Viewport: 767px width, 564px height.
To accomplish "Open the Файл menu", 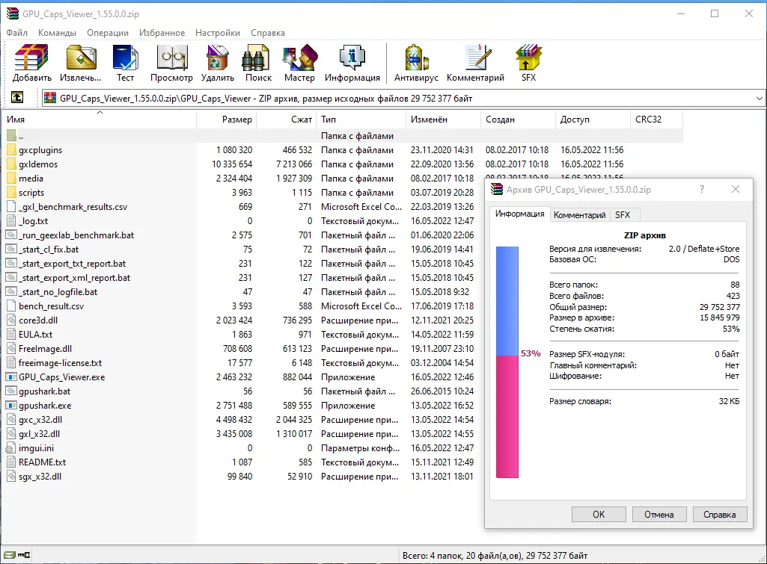I will click(x=16, y=33).
